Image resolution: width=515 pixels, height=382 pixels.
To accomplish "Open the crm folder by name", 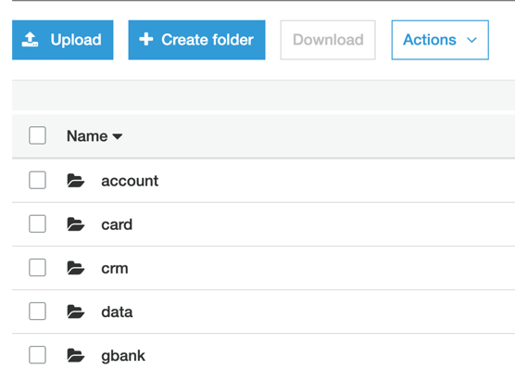I will tap(115, 269).
